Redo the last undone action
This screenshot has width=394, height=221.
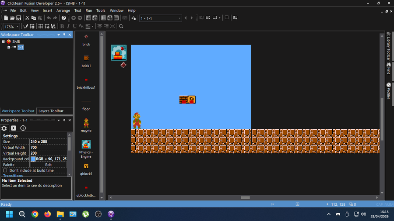(55, 18)
